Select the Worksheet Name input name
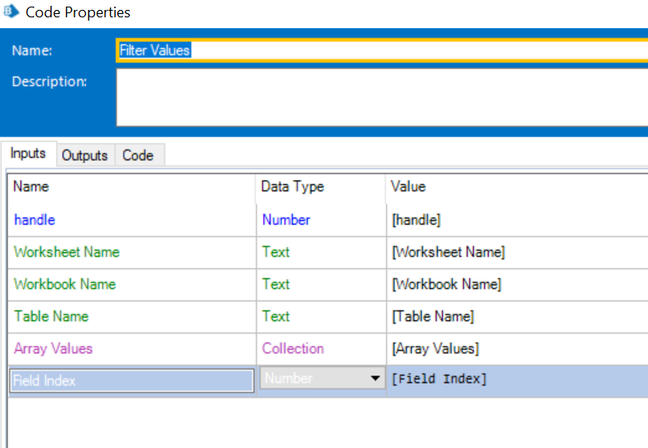Screen dimensions: 648x448 click(67, 252)
